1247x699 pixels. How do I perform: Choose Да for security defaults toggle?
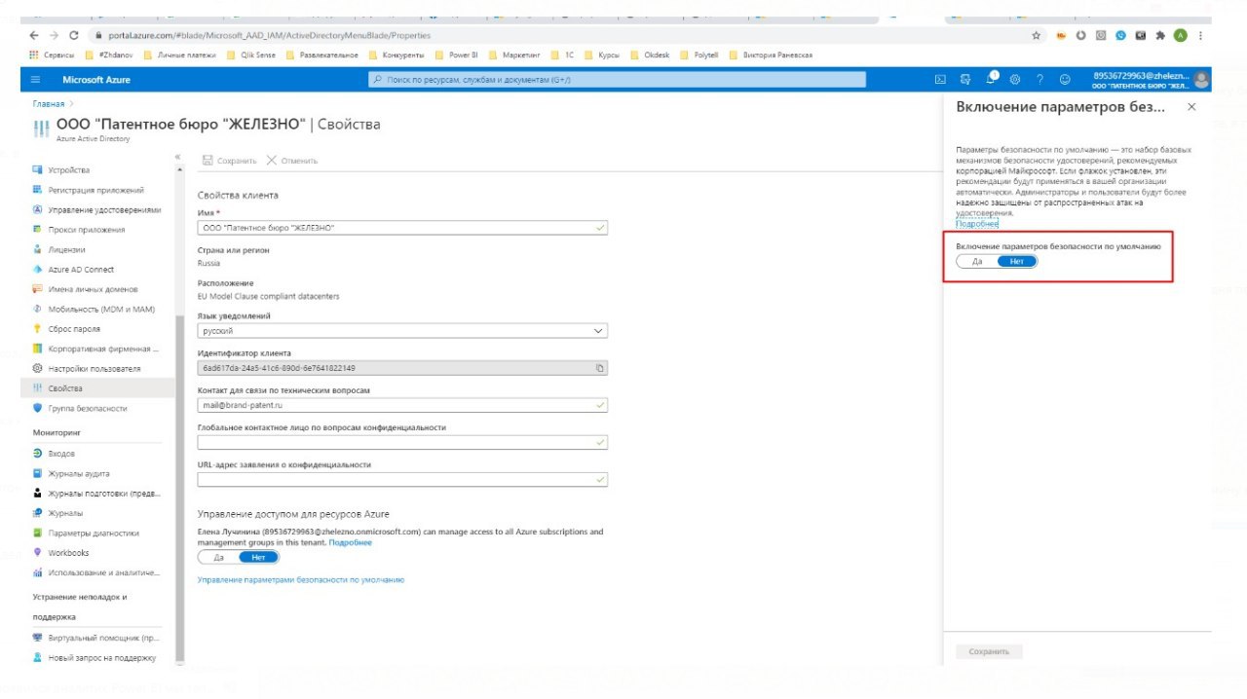click(x=977, y=262)
